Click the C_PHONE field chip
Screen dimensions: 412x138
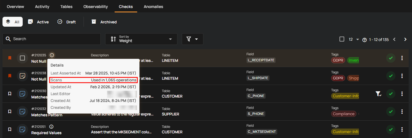256,96
